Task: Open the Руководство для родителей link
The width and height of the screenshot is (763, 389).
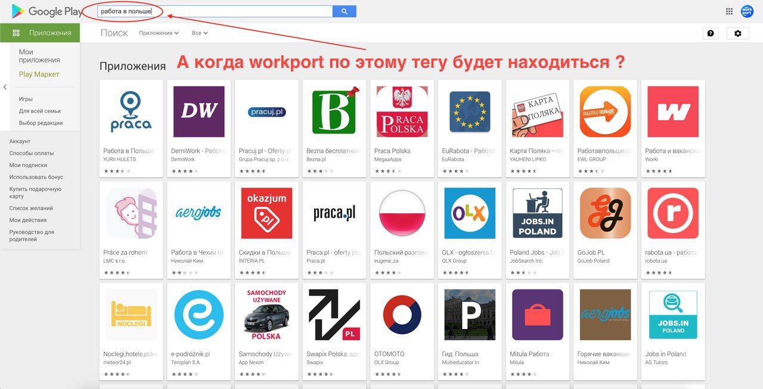Action: [x=32, y=235]
